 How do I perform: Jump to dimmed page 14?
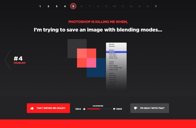pos(148,6)
